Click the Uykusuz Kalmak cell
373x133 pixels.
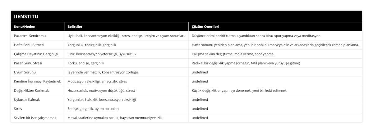pos(37,100)
